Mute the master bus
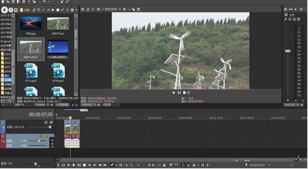 tap(294, 19)
